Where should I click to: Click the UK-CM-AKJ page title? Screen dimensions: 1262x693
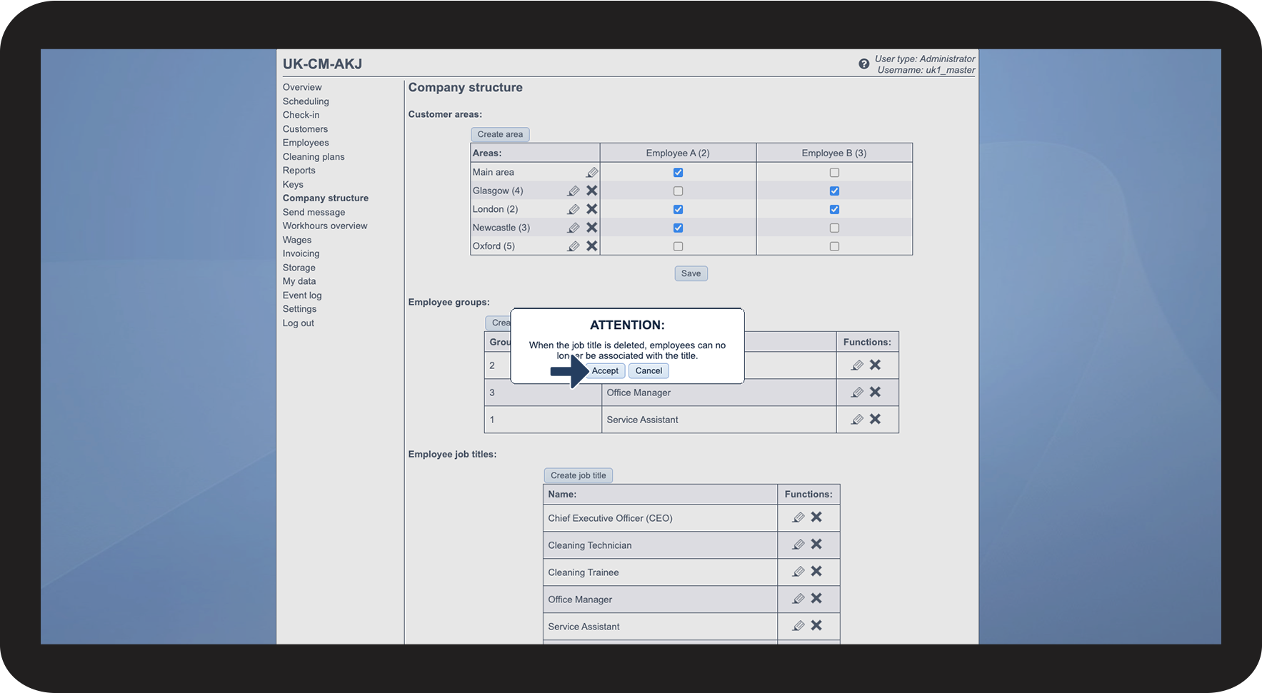(322, 64)
